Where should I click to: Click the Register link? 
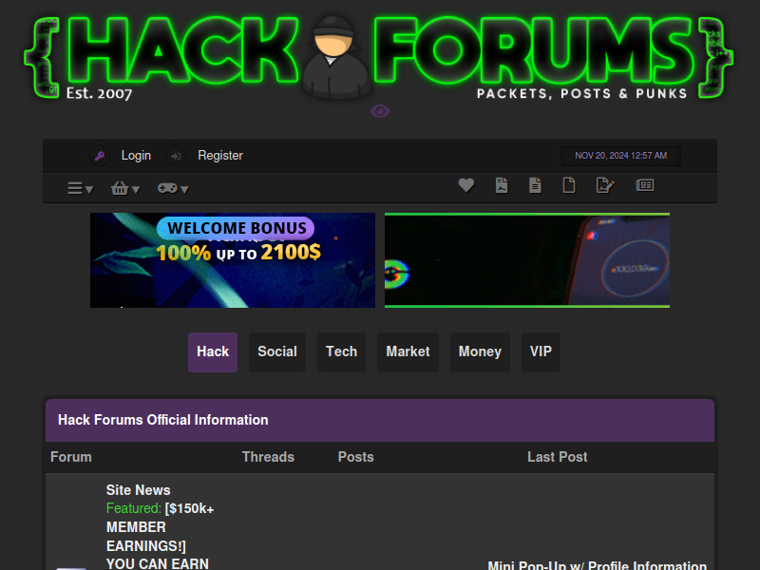point(220,156)
